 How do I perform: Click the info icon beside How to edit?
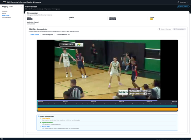click(x=39, y=116)
